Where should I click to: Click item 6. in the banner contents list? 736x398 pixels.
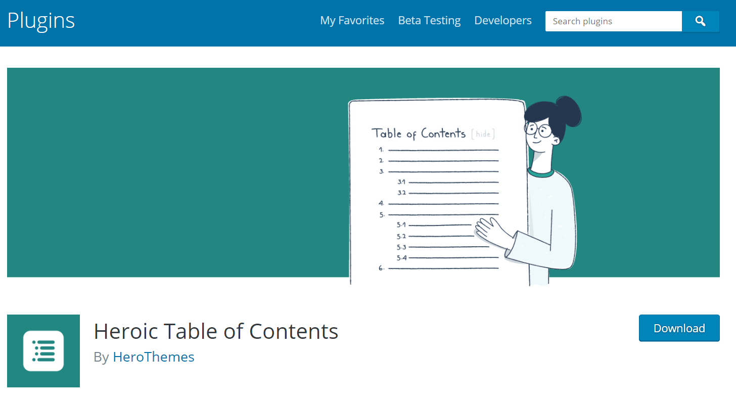coord(381,268)
